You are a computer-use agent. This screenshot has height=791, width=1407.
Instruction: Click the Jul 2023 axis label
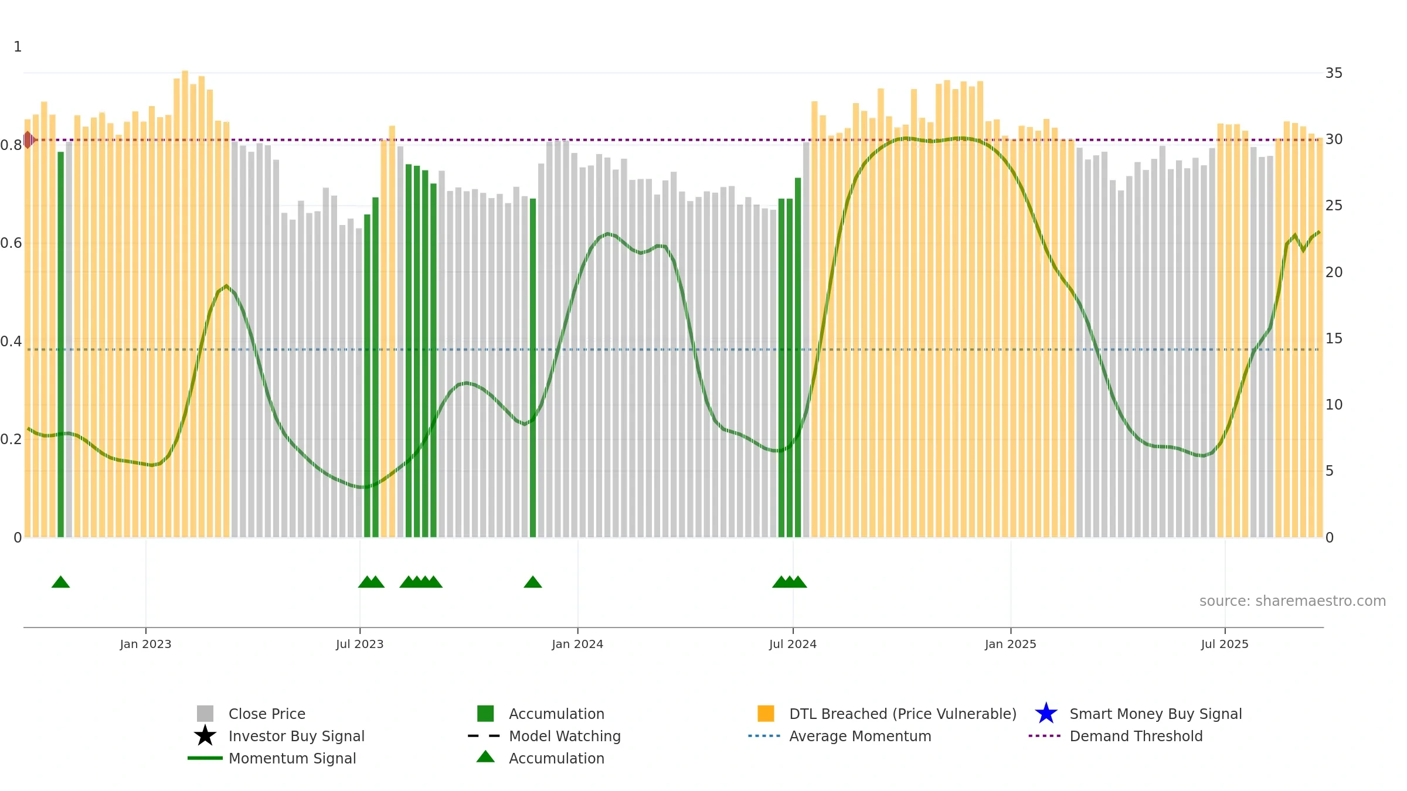pos(359,644)
